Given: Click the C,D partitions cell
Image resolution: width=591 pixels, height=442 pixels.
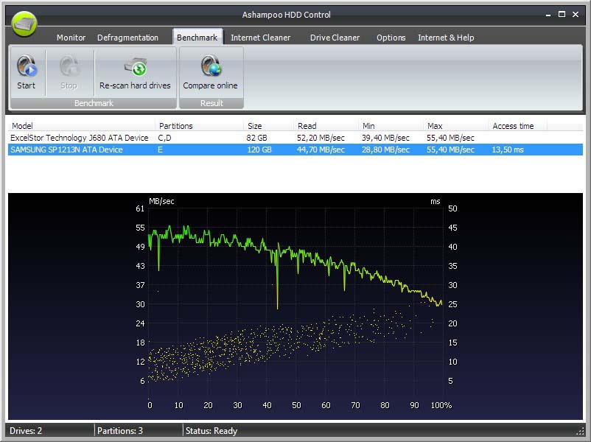Looking at the screenshot, I should [164, 138].
